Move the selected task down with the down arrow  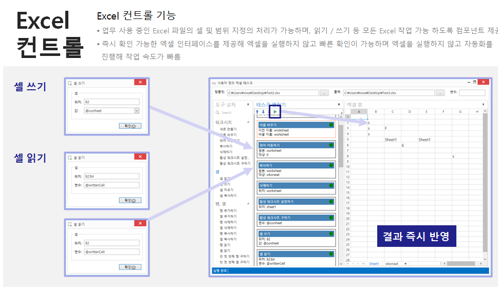(263, 111)
